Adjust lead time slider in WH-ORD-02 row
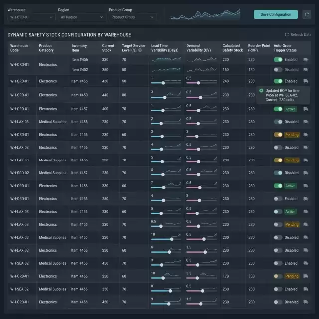The image size is (319, 319). point(166,175)
